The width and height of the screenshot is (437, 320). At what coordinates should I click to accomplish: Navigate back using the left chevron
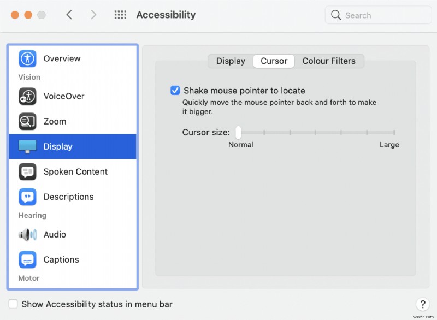(69, 15)
